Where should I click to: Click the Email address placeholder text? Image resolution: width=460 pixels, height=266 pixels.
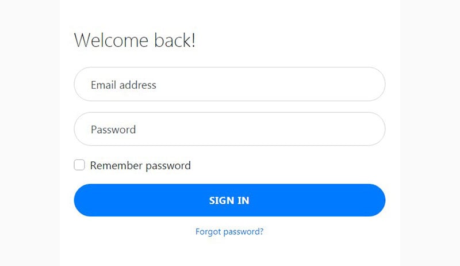coord(124,85)
